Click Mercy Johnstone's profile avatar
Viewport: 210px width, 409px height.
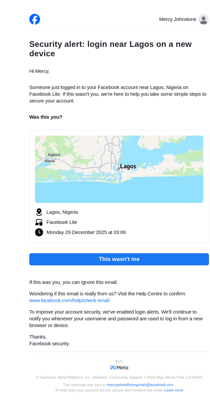(203, 19)
